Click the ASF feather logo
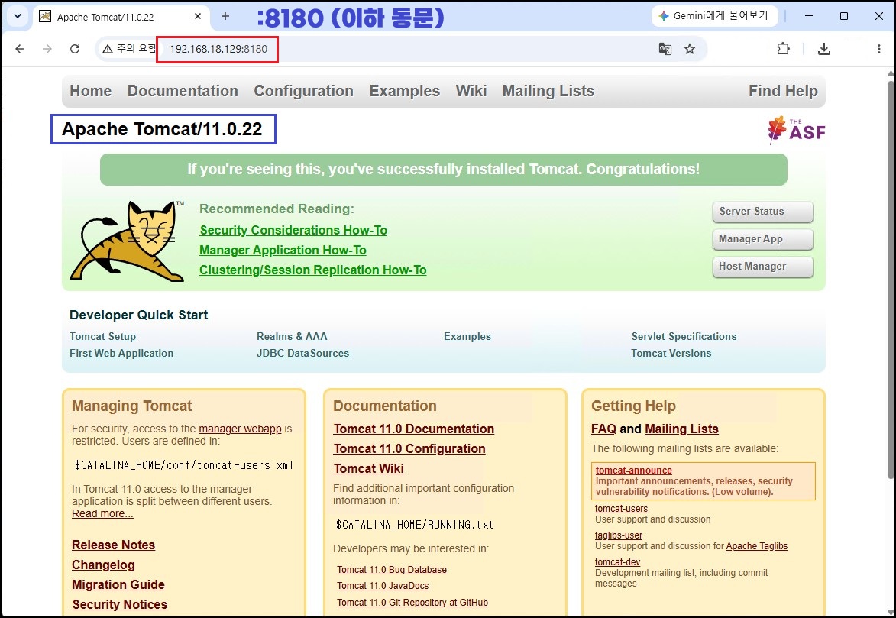 [x=797, y=130]
